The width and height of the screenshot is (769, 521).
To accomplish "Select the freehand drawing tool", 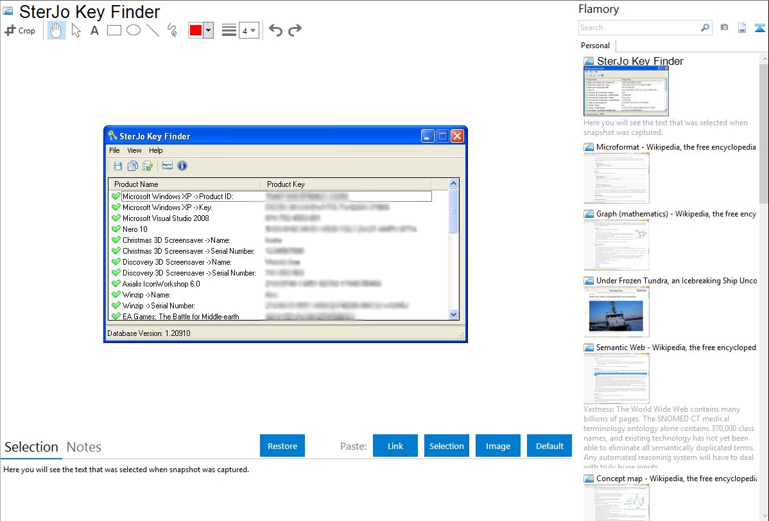I will (172, 30).
